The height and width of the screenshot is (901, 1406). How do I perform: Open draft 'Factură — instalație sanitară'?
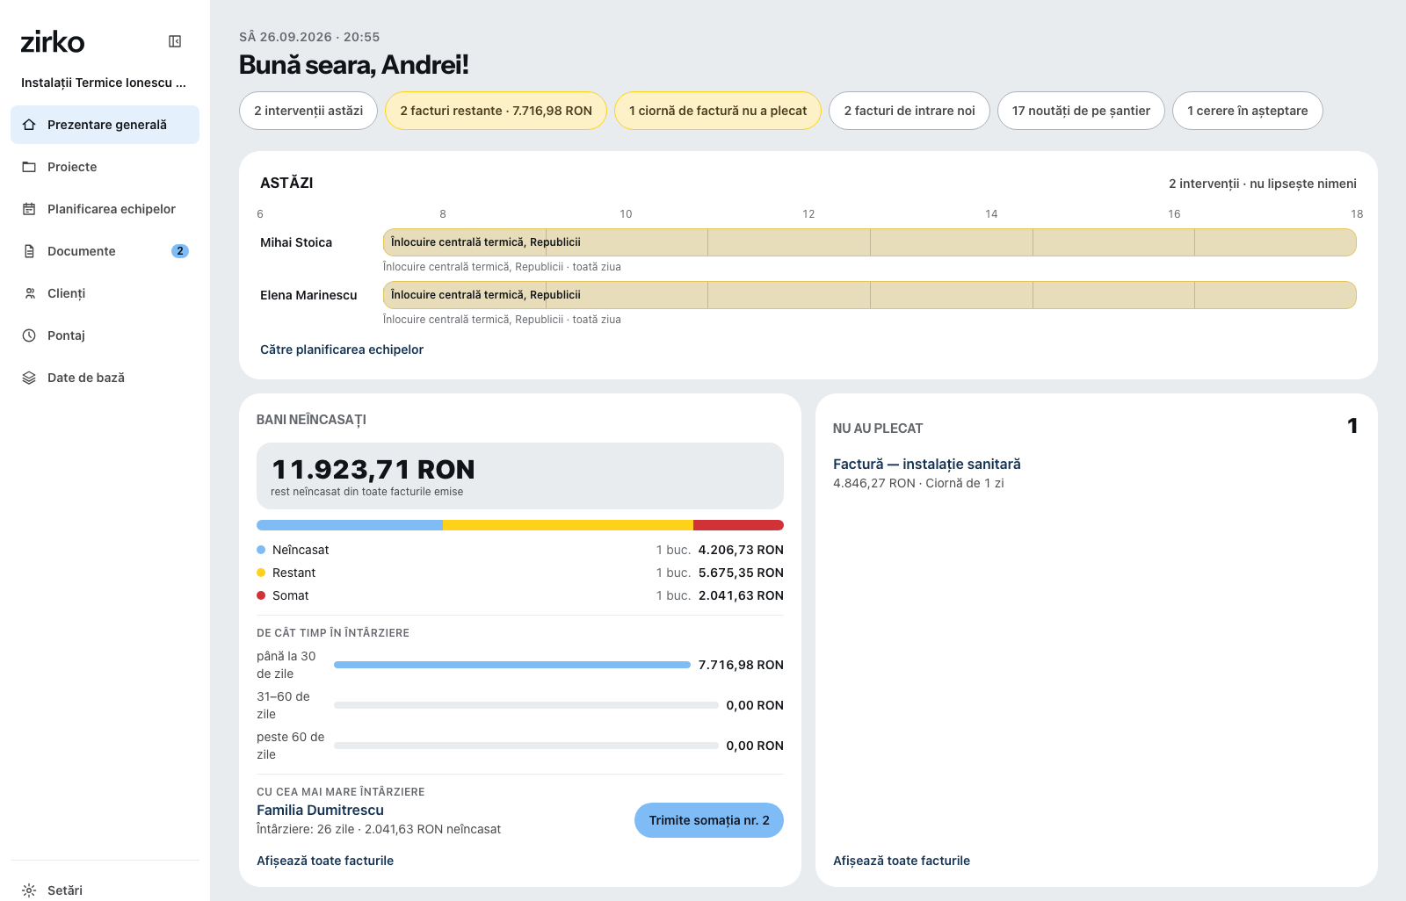point(927,465)
